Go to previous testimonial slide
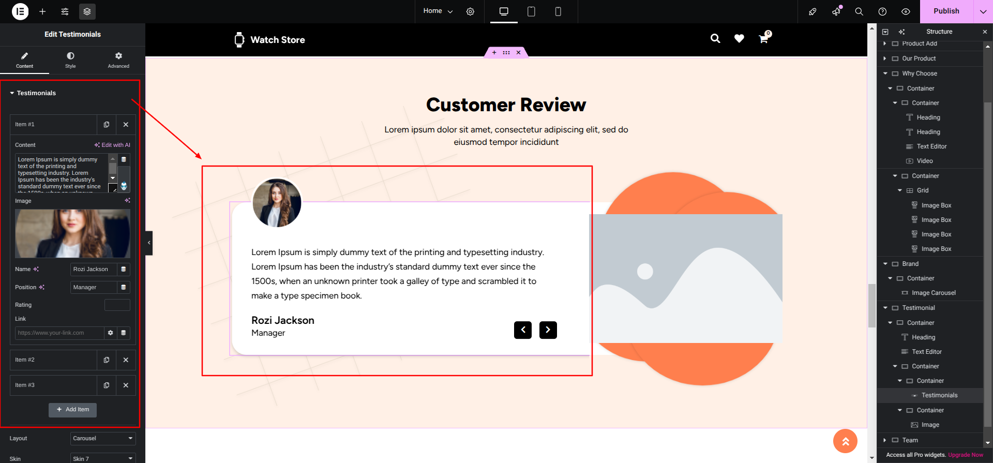Viewport: 993px width, 463px height. (523, 330)
